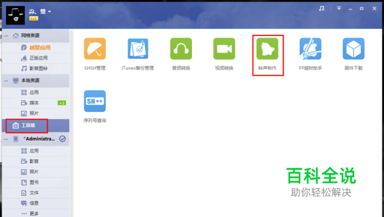Collapse the 本地资源 section
Screen dimensions: 384x217
[x=6, y=80]
